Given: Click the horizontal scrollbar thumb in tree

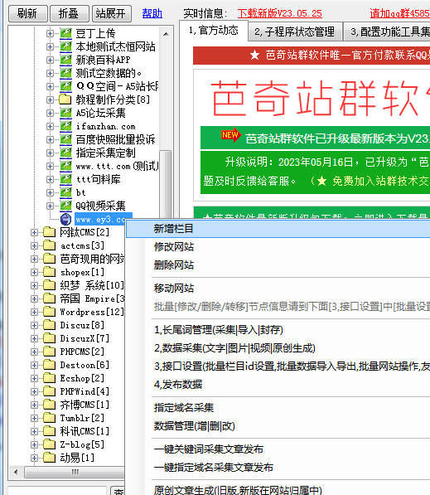Looking at the screenshot, I should pos(75,473).
